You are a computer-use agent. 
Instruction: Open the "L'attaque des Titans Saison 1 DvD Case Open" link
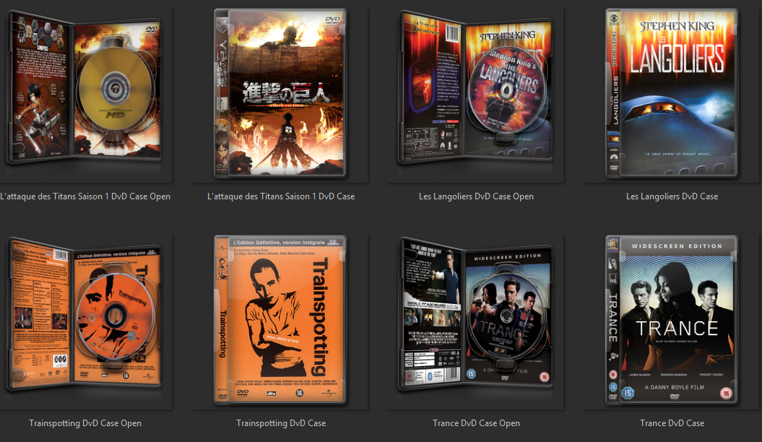click(x=86, y=196)
